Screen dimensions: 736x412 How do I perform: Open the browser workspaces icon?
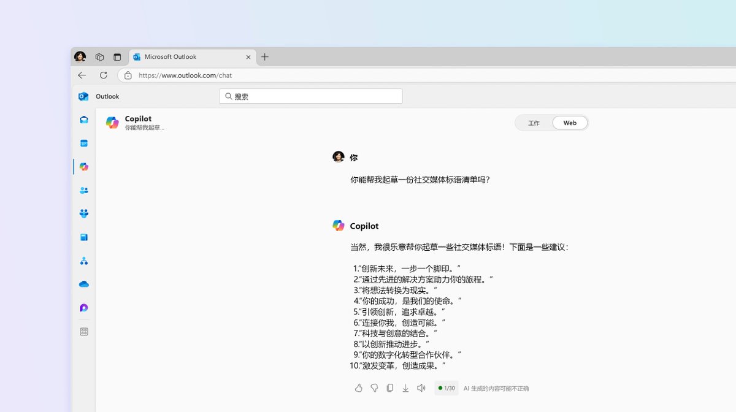click(99, 57)
